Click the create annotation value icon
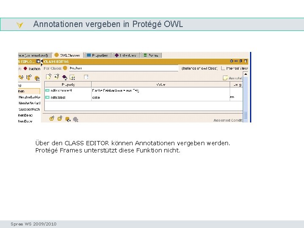 point(49,77)
